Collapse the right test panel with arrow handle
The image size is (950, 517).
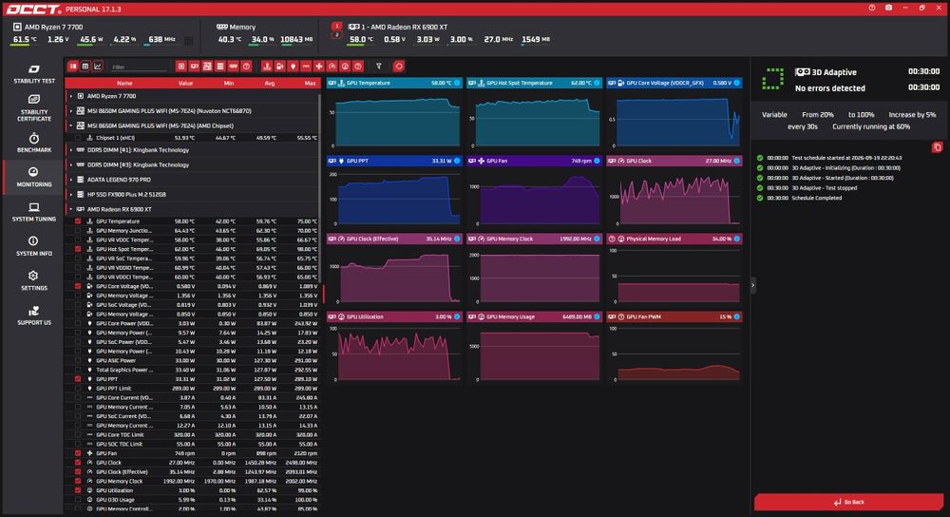pos(753,285)
